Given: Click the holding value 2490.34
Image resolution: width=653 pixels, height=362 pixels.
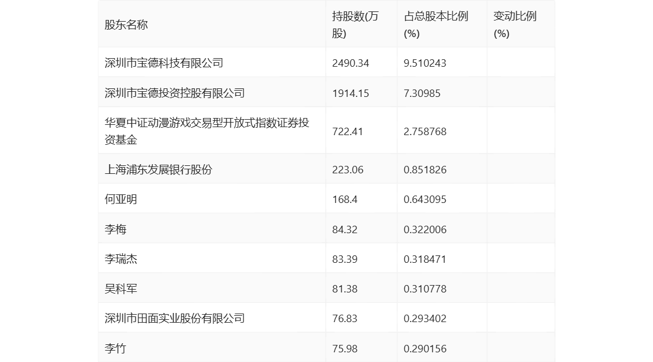Looking at the screenshot, I should point(351,63).
